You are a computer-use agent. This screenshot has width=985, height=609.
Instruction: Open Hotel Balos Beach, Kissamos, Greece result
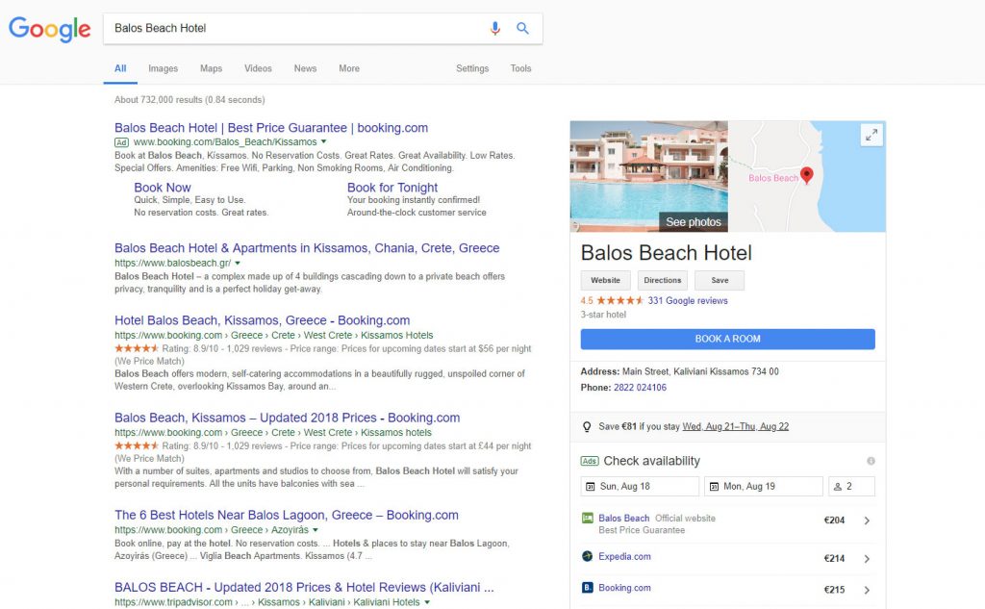click(x=262, y=320)
